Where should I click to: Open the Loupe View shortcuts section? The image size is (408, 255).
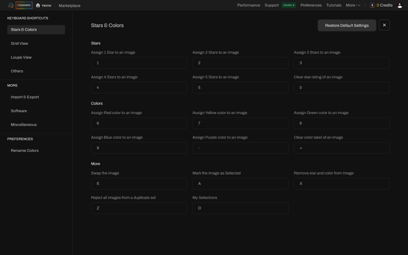pos(22,57)
